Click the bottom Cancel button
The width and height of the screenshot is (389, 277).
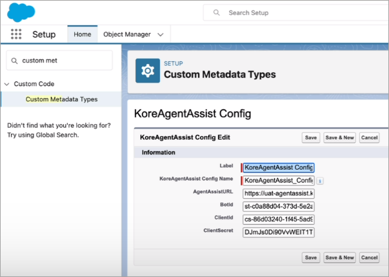369,258
